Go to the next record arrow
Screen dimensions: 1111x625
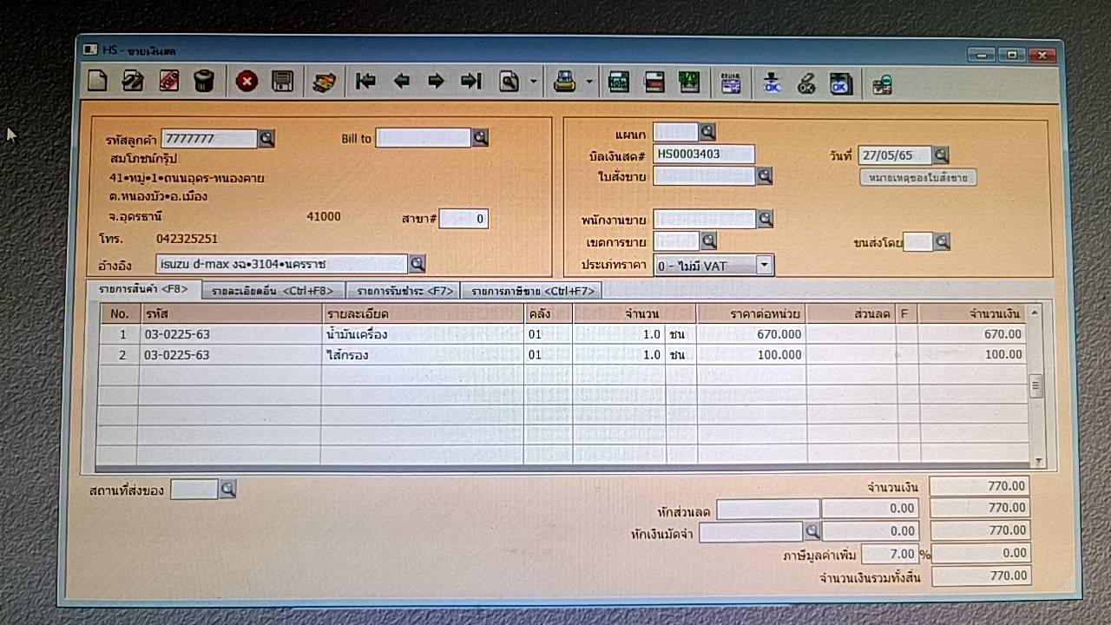[436, 82]
